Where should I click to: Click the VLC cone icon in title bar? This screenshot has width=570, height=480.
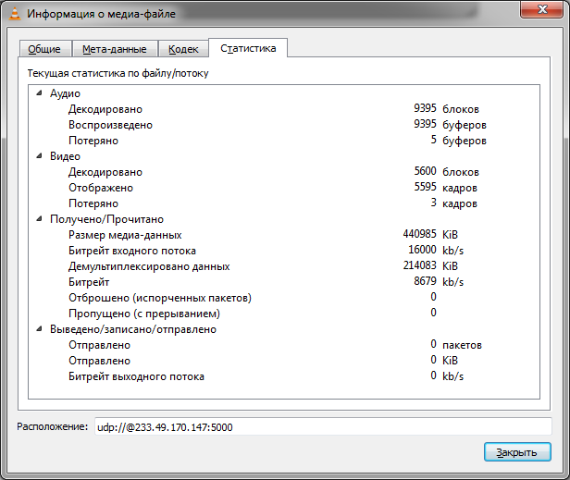pos(16,13)
